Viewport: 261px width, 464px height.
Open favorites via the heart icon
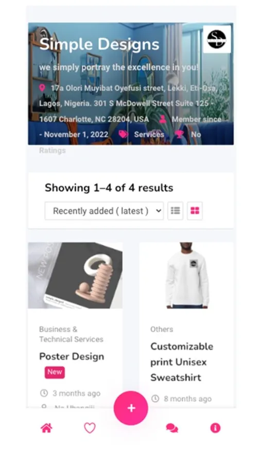tap(90, 428)
